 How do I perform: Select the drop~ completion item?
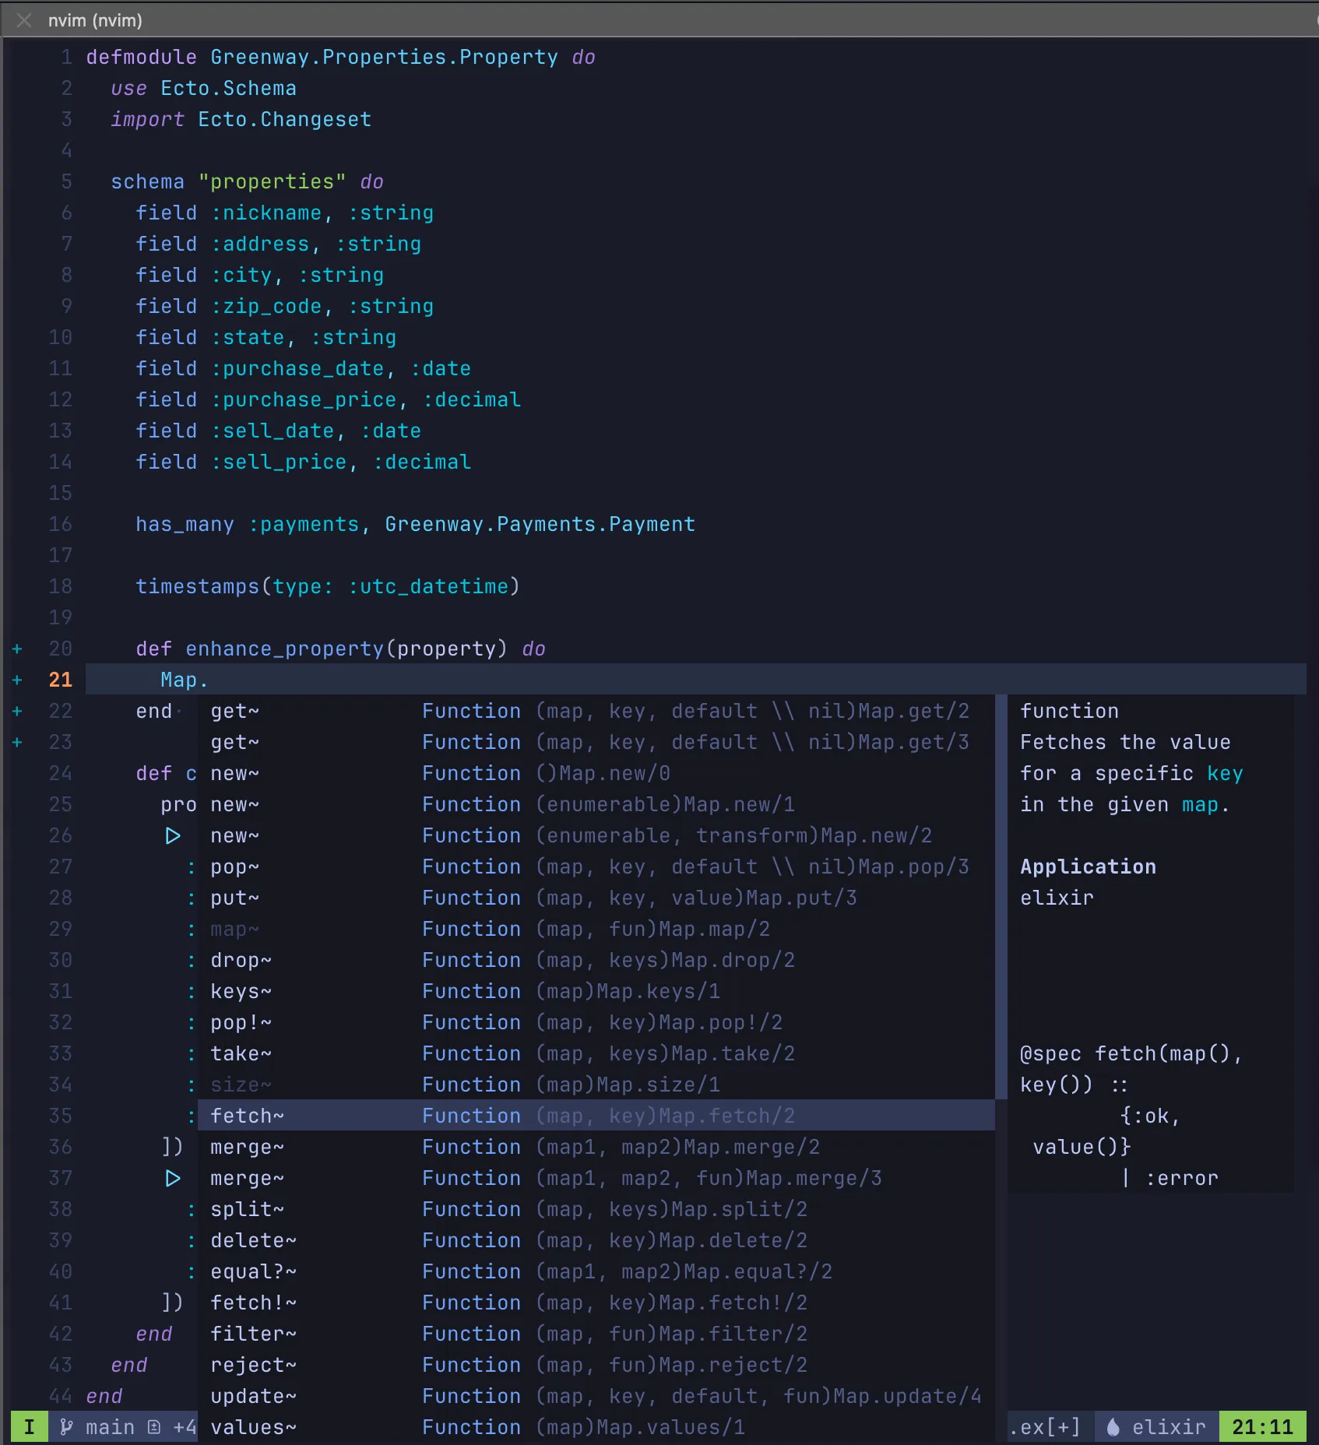click(596, 960)
